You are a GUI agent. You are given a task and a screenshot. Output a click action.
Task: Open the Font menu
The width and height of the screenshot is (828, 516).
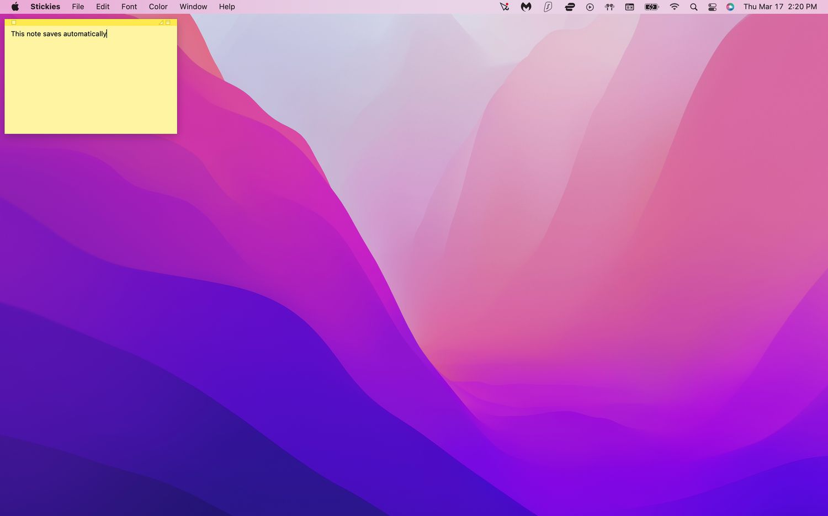tap(129, 7)
